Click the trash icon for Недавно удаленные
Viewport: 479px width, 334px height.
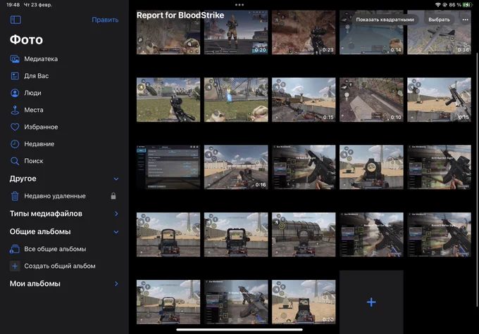(15, 195)
